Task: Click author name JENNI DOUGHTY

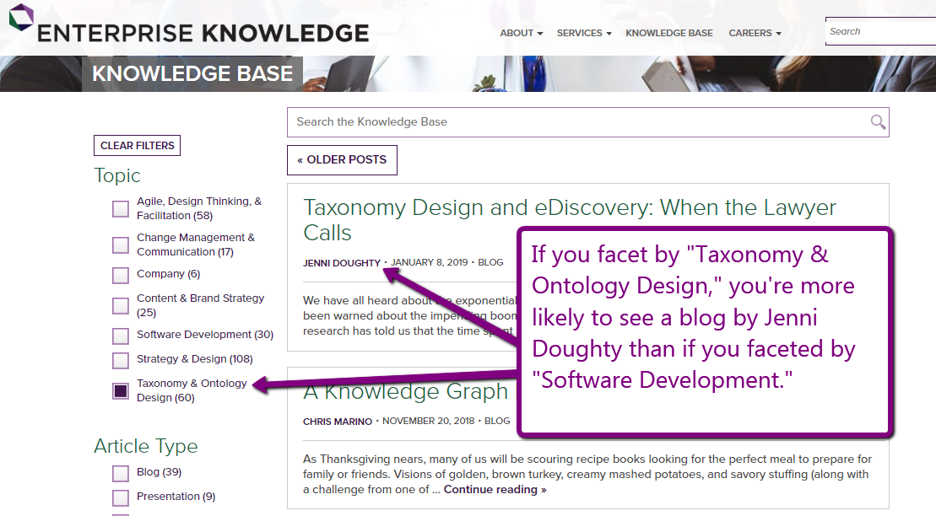Action: pos(342,263)
